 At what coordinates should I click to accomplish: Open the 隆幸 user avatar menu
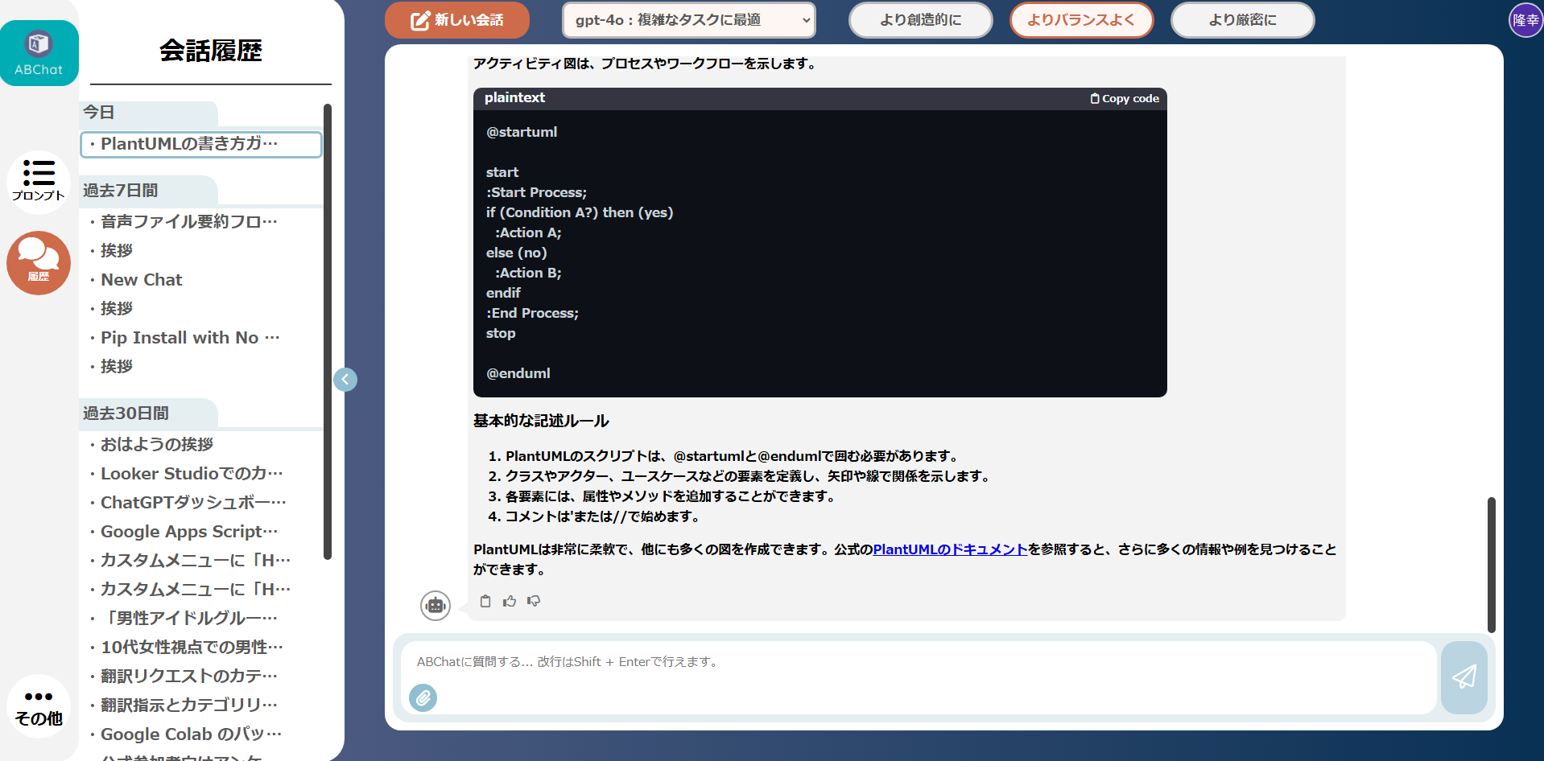(x=1525, y=20)
